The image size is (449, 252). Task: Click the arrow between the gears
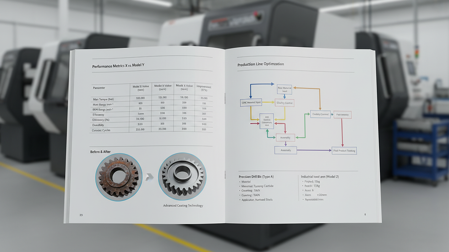[149, 177]
